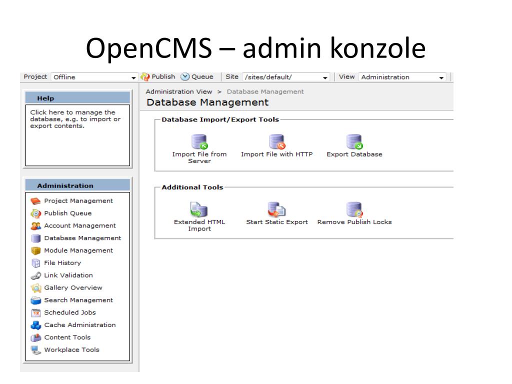Screen dimensions: 512x384
Task: Click the Additional Tools group title
Action: click(x=192, y=187)
